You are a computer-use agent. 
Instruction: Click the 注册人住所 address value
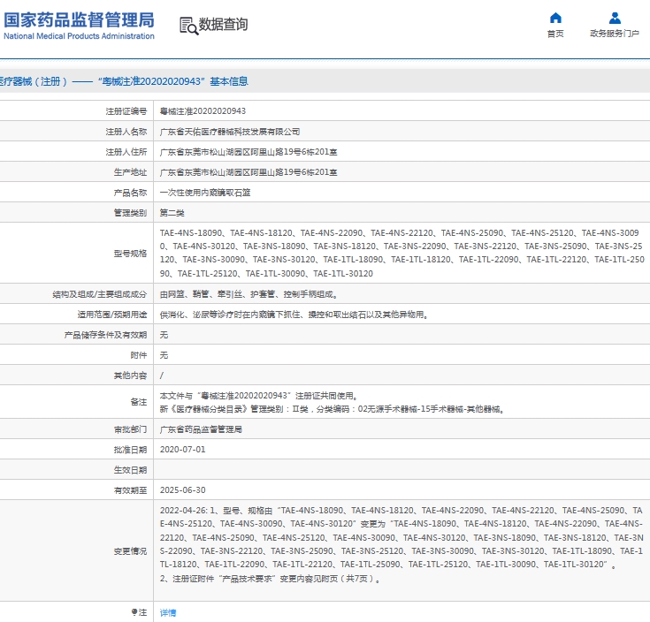pyautogui.click(x=249, y=152)
